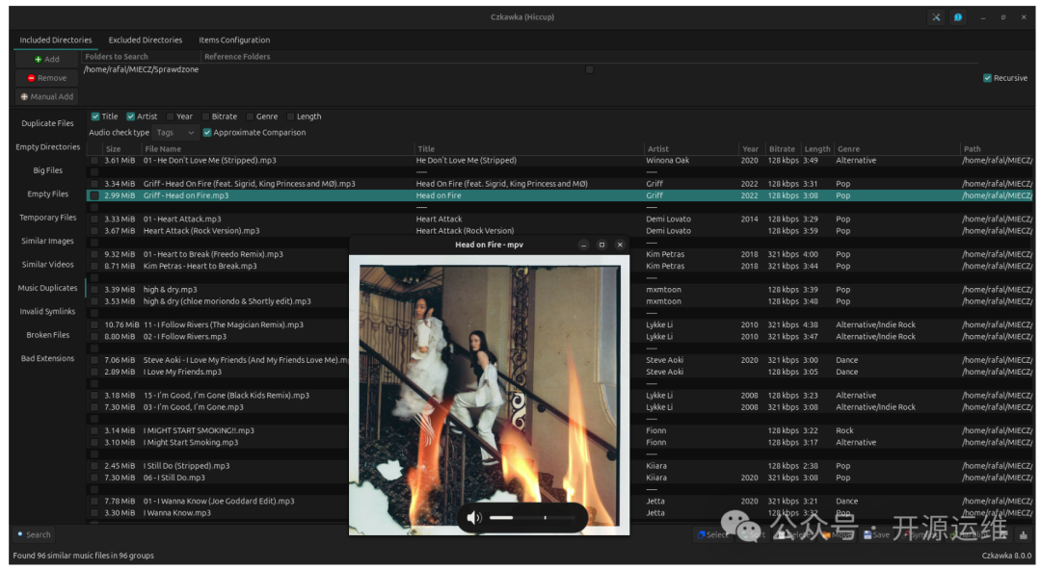Click the Save results button
Image resolution: width=1041 pixels, height=570 pixels.
876,534
